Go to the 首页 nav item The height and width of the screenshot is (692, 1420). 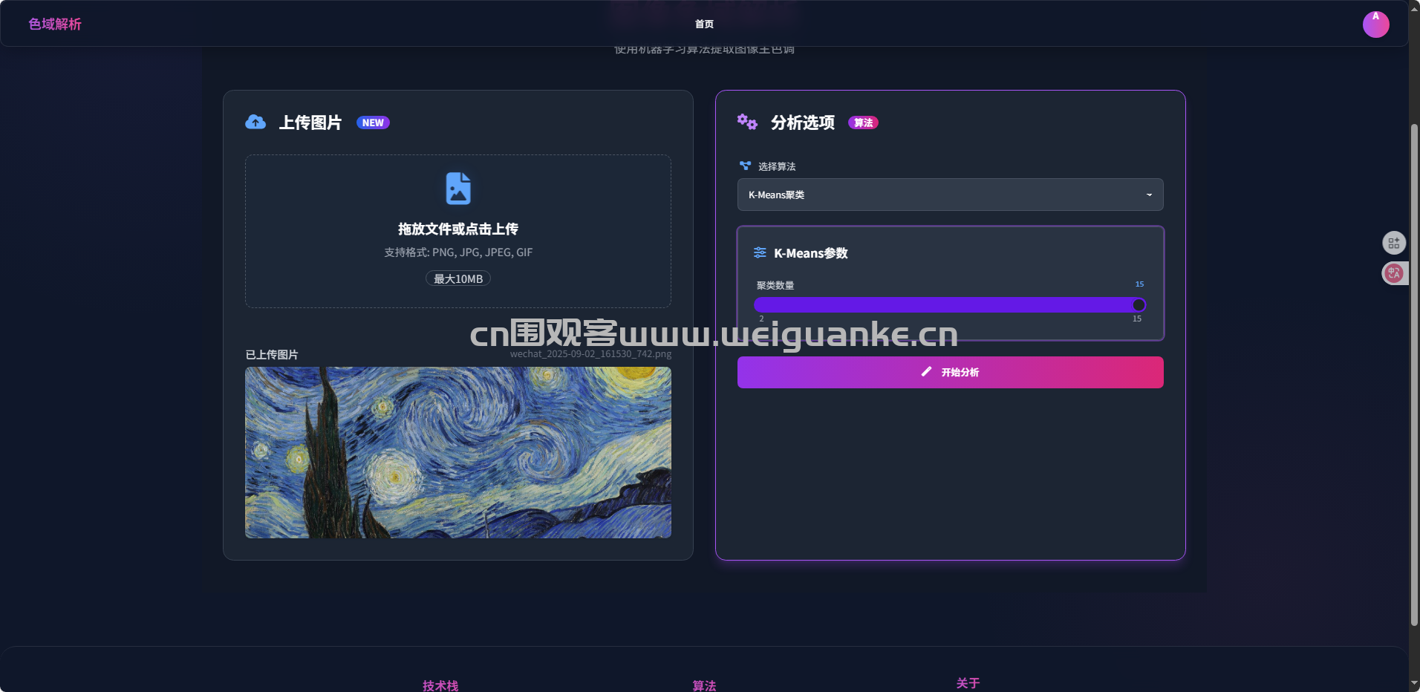704,24
